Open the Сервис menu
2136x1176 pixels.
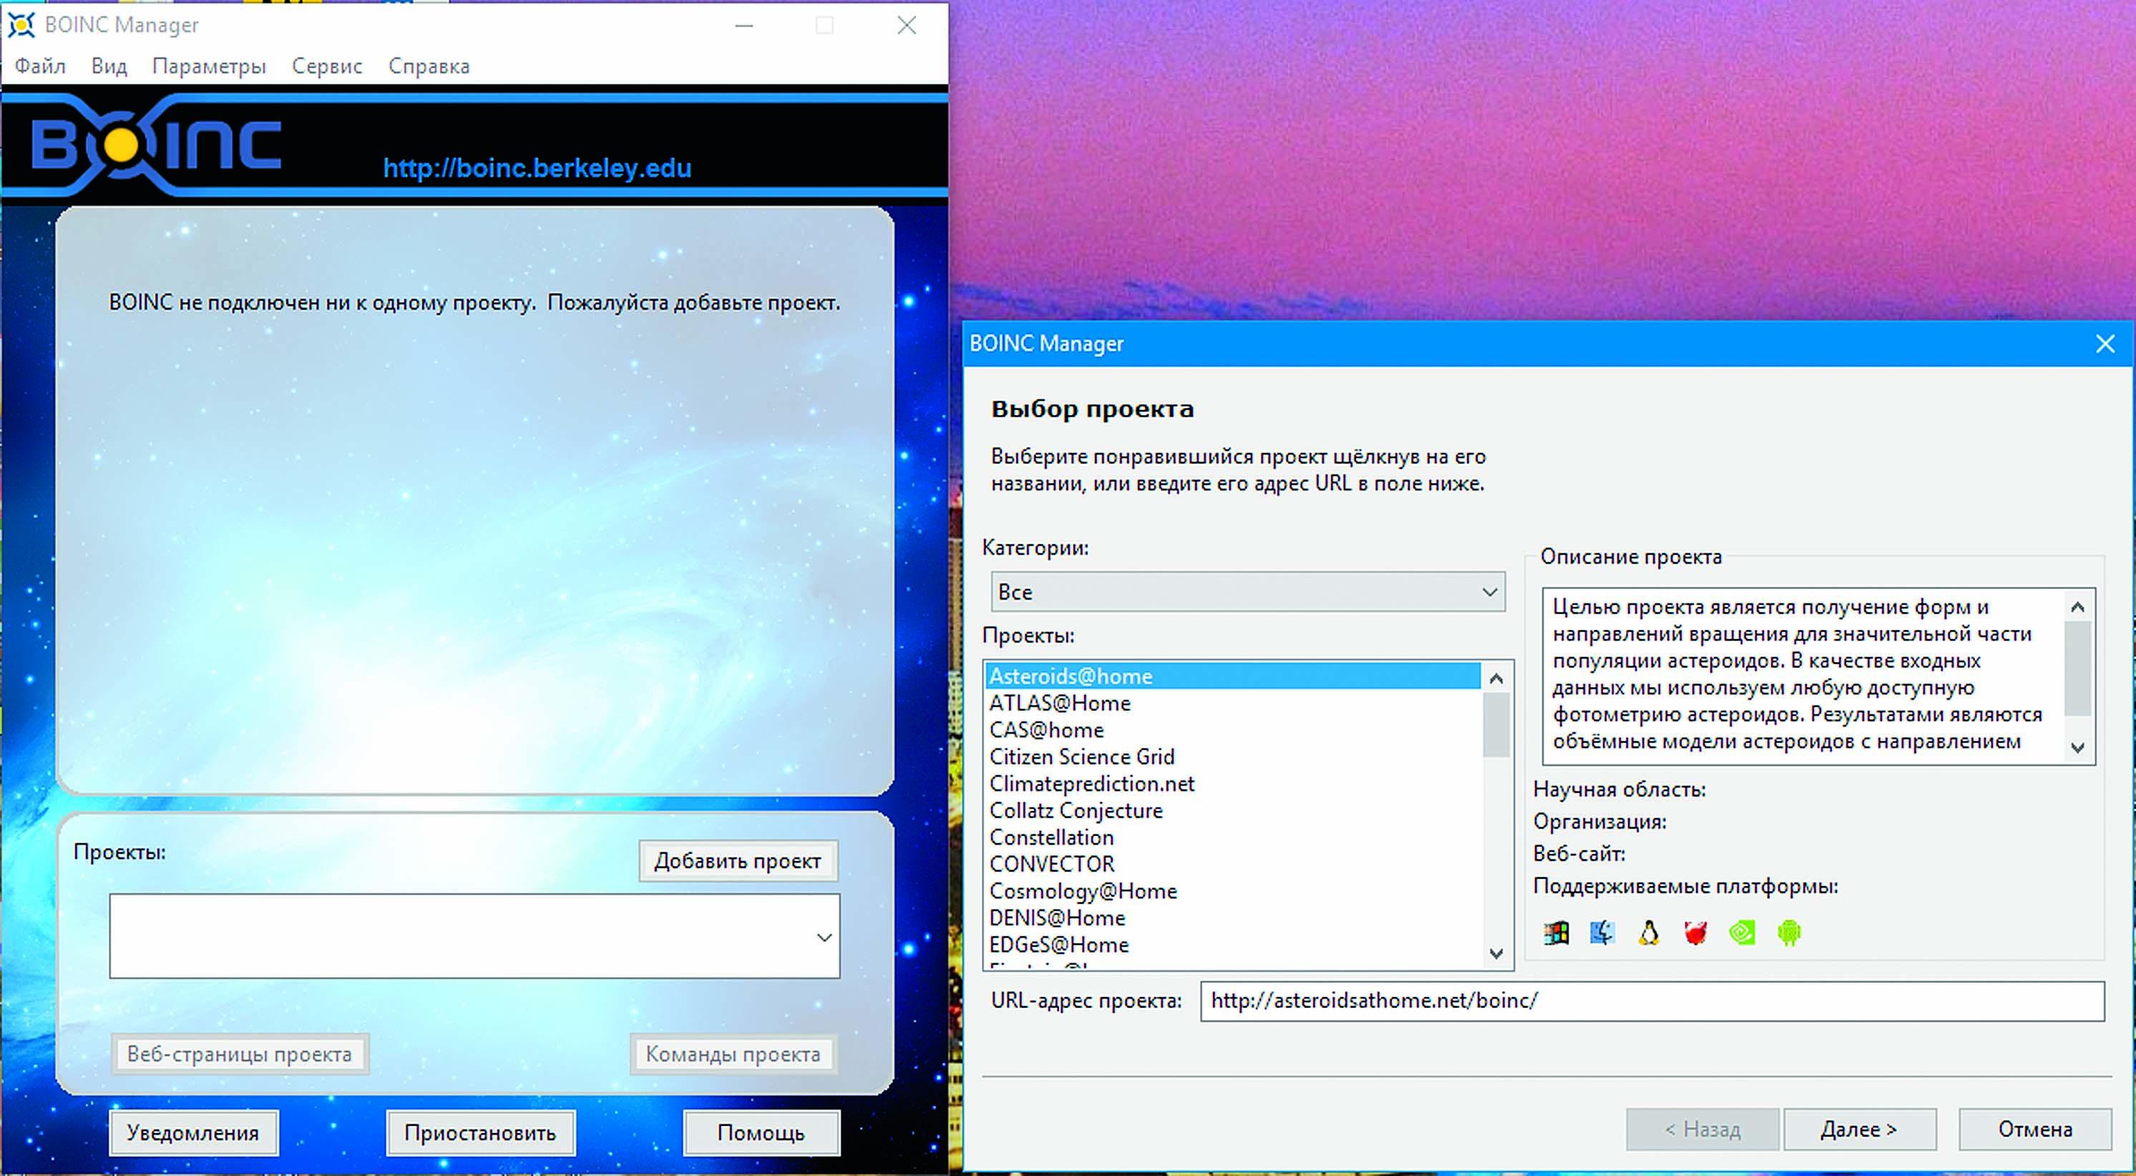[x=327, y=67]
